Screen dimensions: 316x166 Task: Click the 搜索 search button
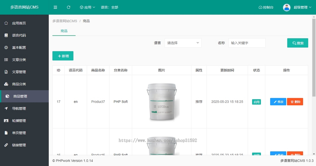[x=298, y=43]
